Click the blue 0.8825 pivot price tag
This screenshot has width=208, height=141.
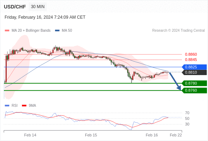click(194, 67)
